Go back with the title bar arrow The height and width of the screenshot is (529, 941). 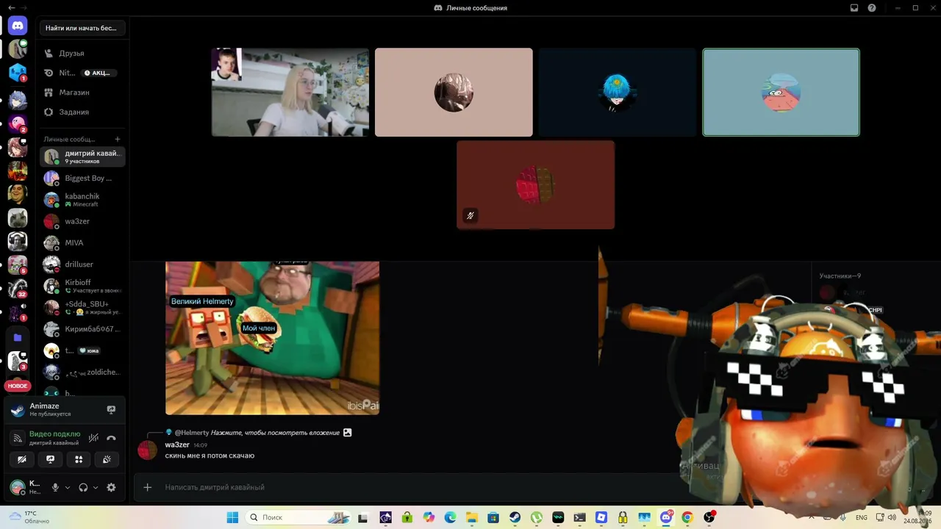[11, 7]
